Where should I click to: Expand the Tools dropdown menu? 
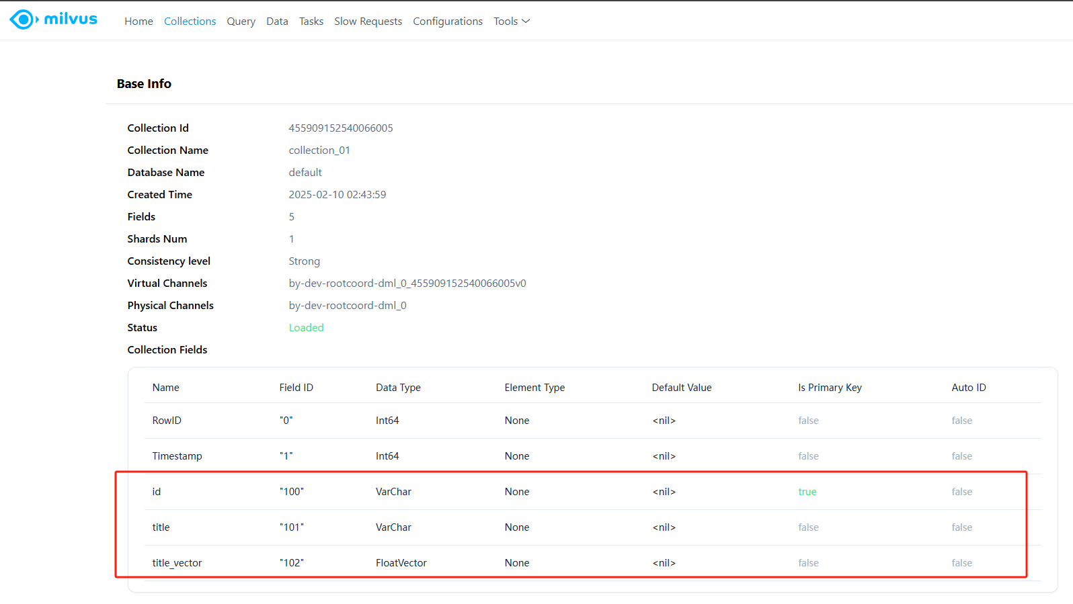point(512,21)
